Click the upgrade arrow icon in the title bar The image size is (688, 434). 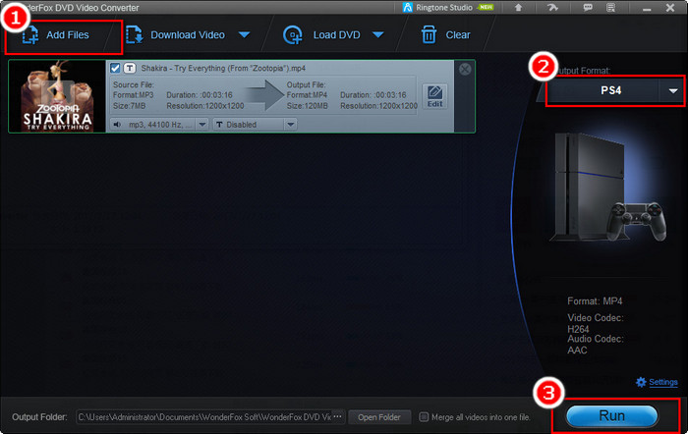[518, 8]
